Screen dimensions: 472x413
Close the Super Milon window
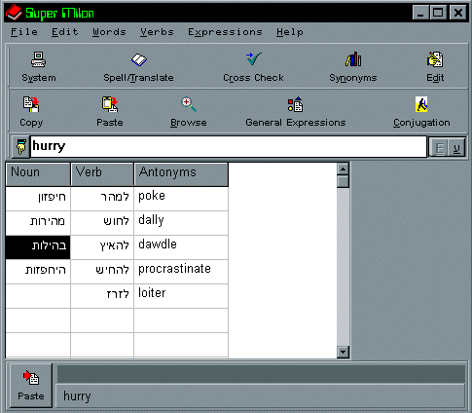tap(458, 13)
